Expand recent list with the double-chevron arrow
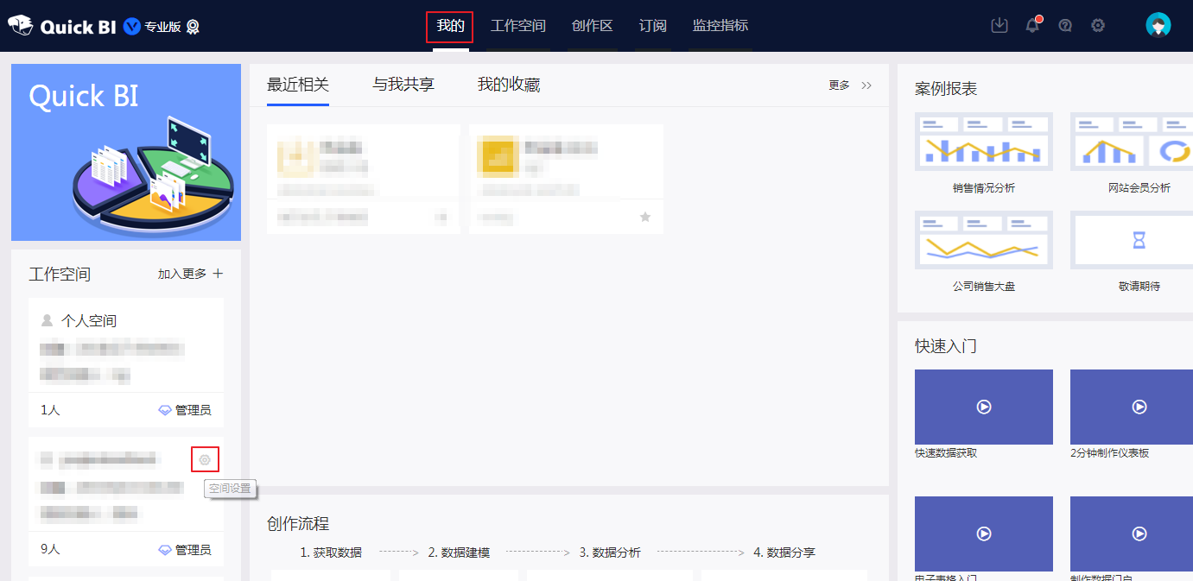 866,85
